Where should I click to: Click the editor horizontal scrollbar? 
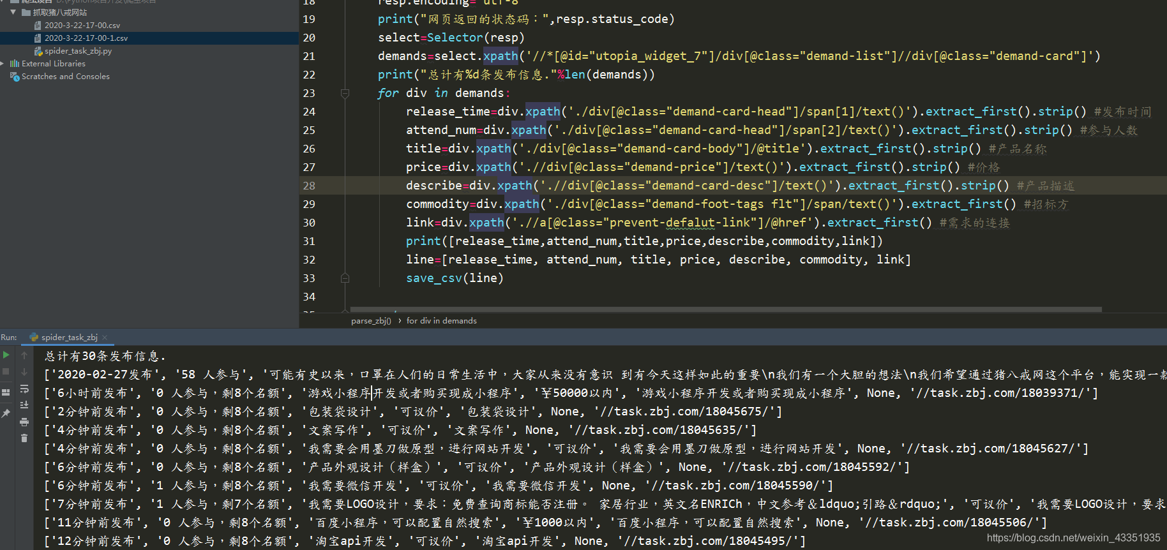[x=726, y=309]
